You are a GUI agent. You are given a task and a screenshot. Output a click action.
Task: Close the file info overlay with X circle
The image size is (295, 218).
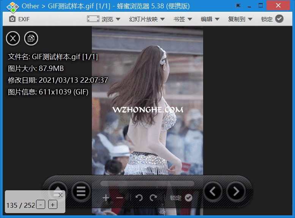tap(13, 38)
